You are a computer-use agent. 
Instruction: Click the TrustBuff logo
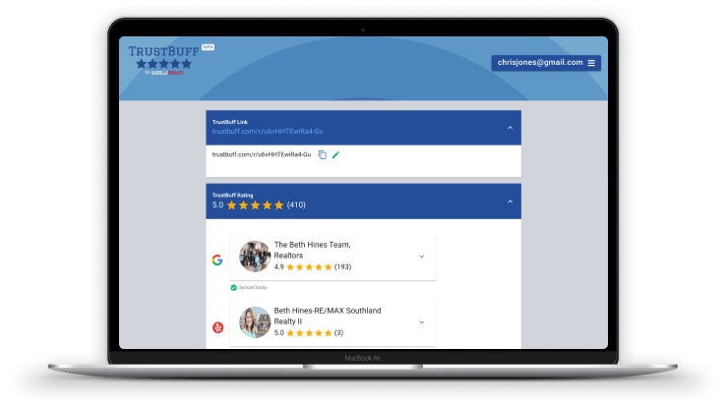pyautogui.click(x=164, y=59)
